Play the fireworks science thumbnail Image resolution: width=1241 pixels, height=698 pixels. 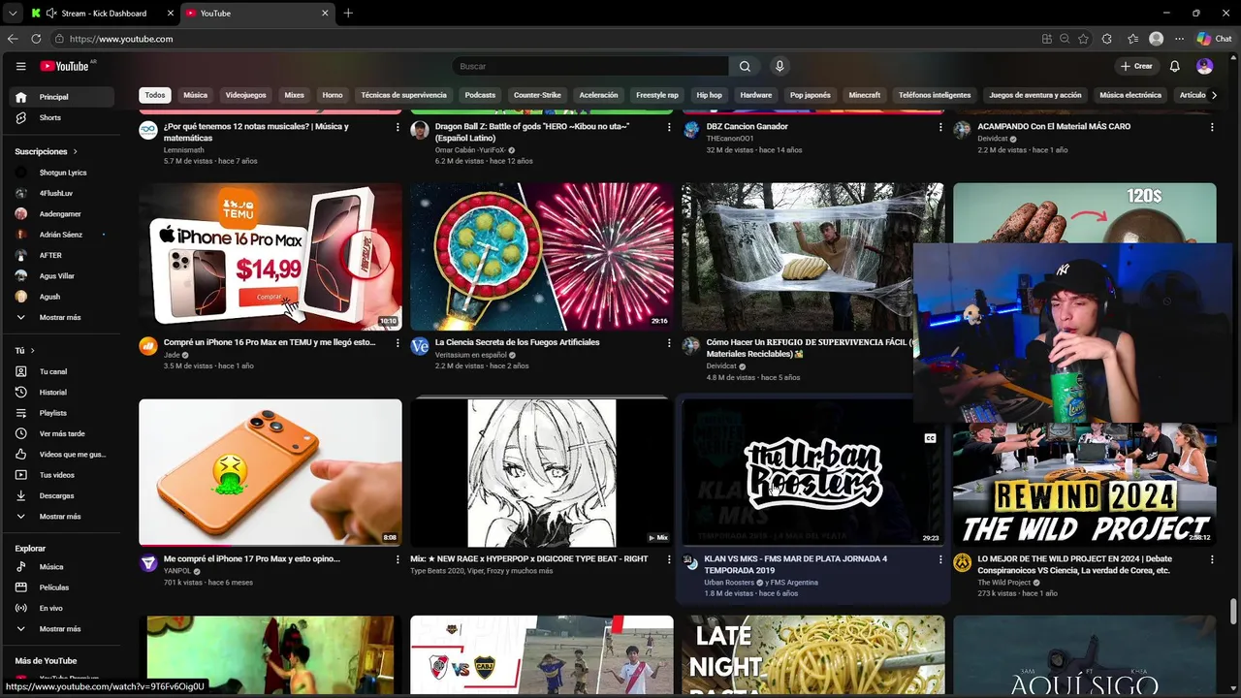coord(542,257)
